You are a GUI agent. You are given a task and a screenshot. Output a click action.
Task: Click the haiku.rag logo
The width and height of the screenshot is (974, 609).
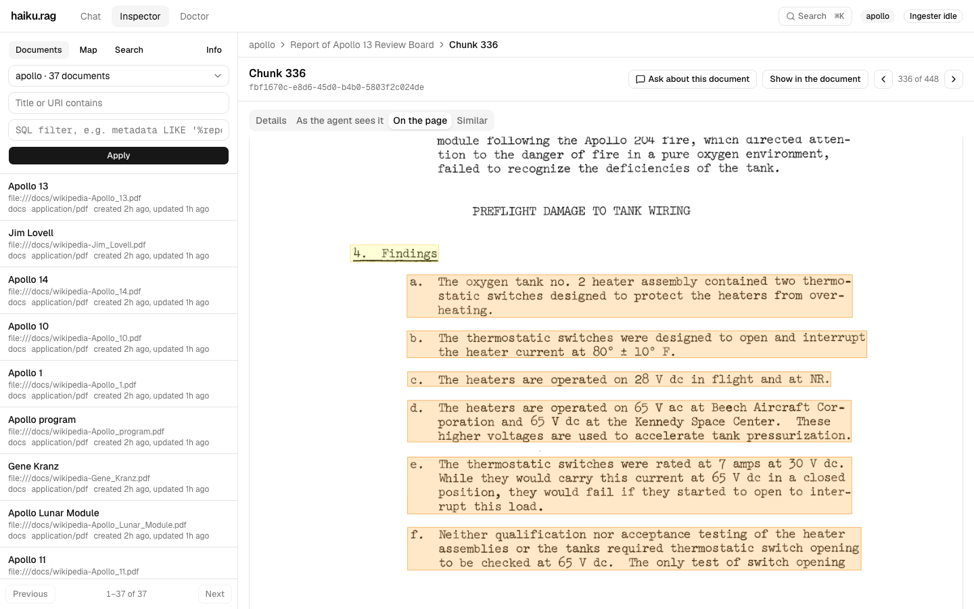click(x=34, y=16)
